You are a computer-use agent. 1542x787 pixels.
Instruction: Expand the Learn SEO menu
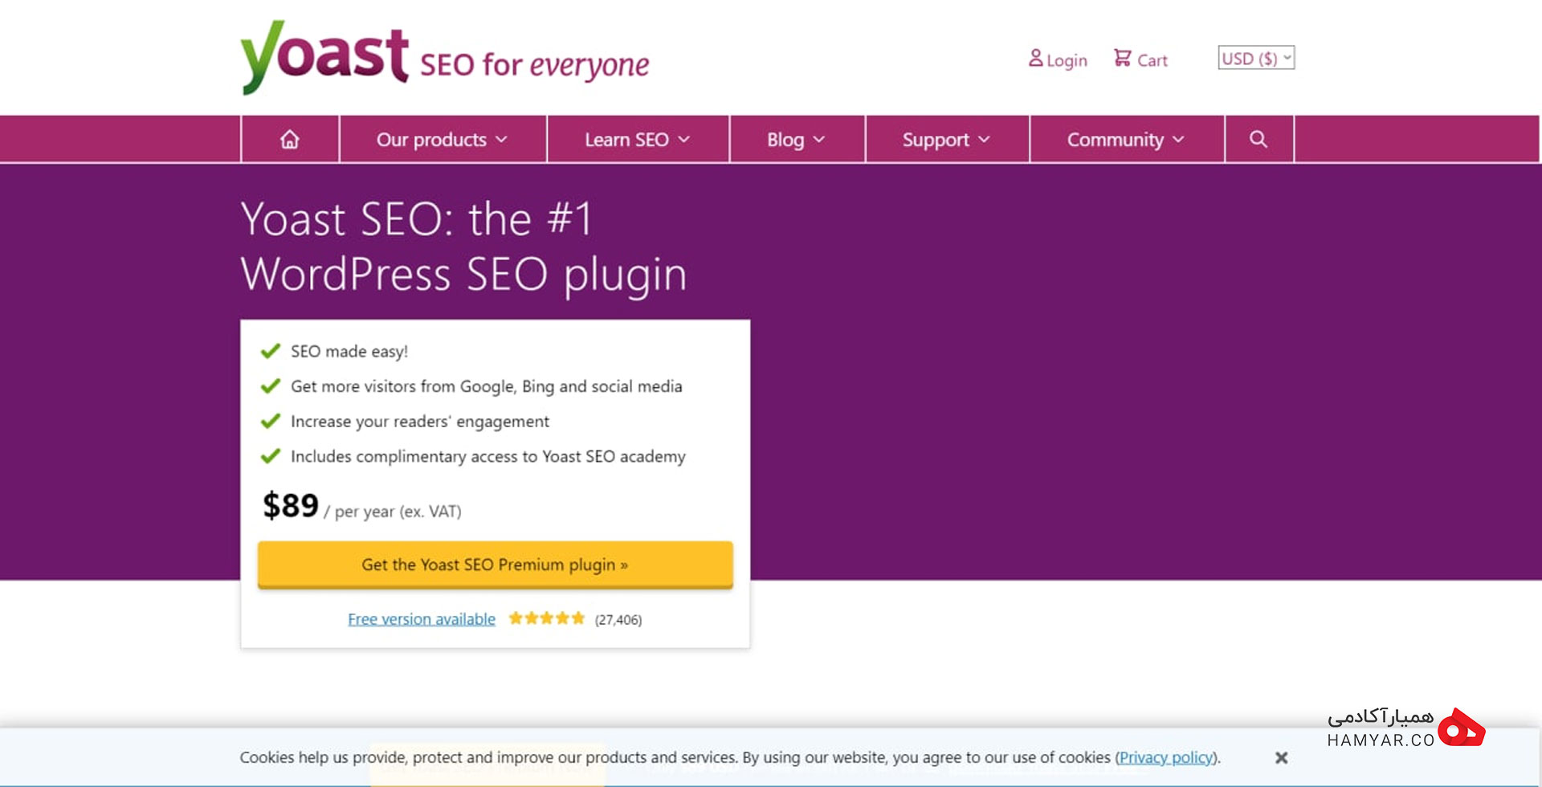638,140
